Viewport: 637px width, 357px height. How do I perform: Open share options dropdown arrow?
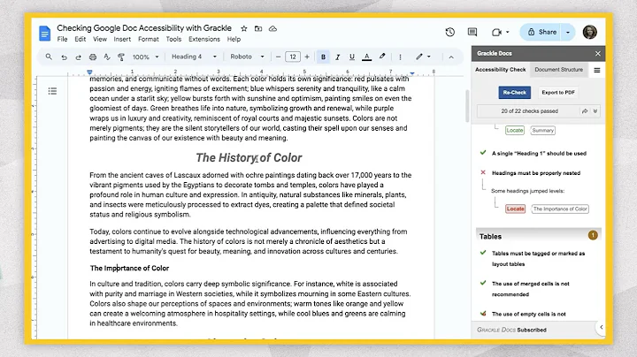[x=568, y=32]
